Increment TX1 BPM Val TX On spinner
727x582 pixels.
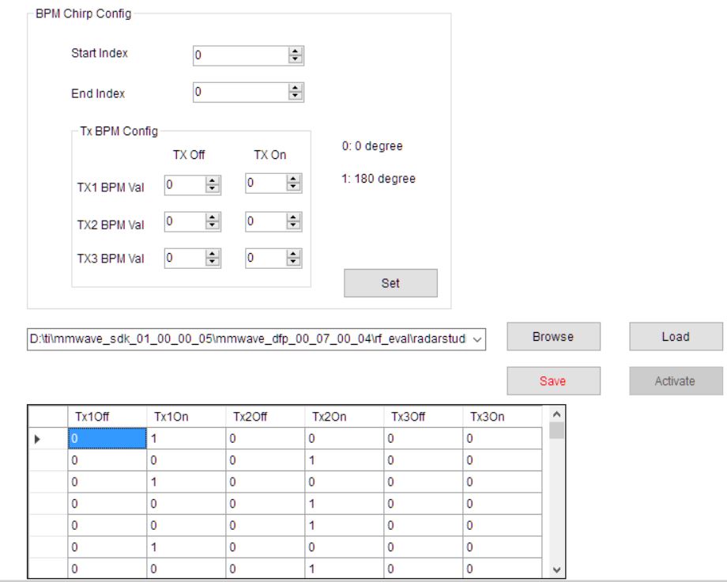pos(293,180)
